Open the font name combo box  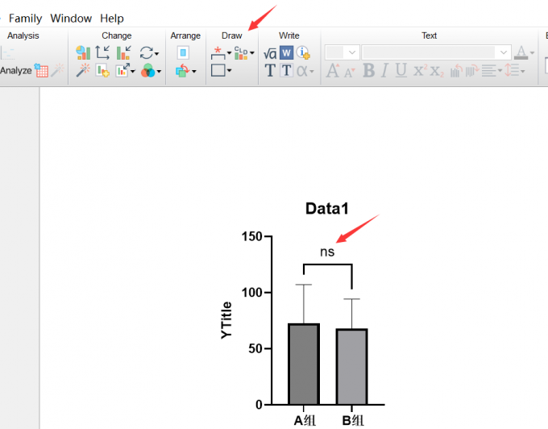click(437, 52)
